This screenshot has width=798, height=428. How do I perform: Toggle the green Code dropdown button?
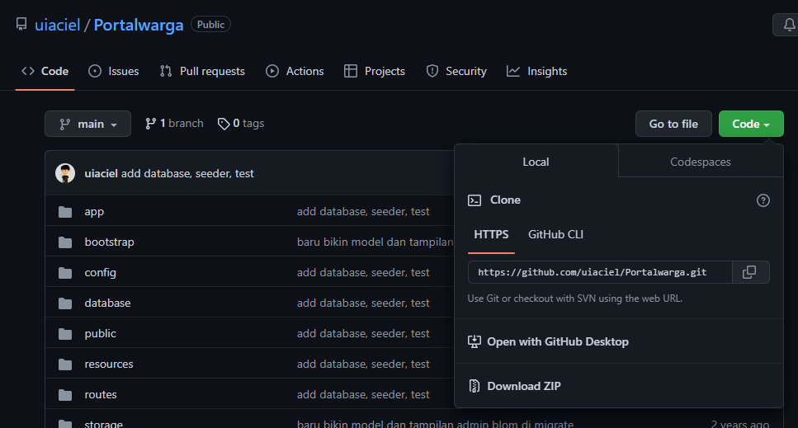[751, 124]
